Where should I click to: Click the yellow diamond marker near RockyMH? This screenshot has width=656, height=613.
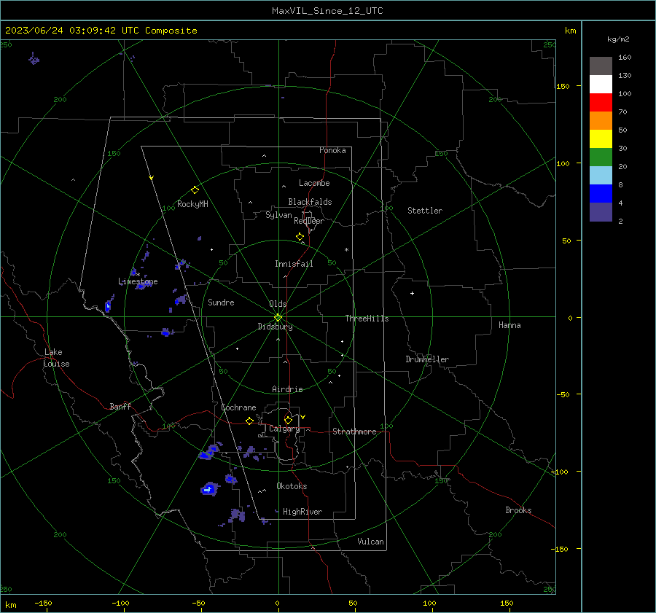(195, 190)
